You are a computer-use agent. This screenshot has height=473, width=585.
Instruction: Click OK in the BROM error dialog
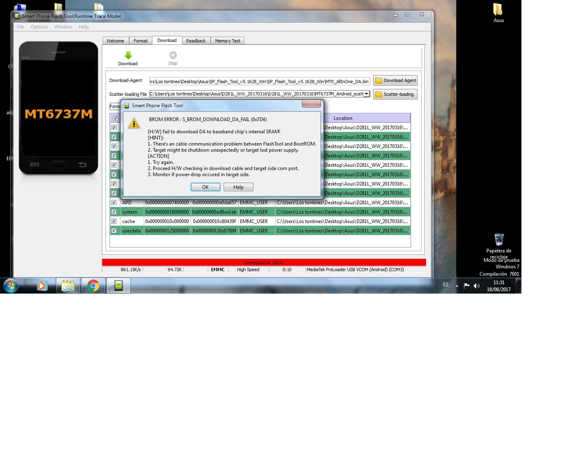205,187
